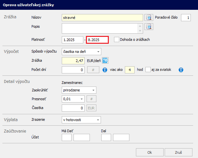Click the lookup icon beside the Názov field

(149, 18)
